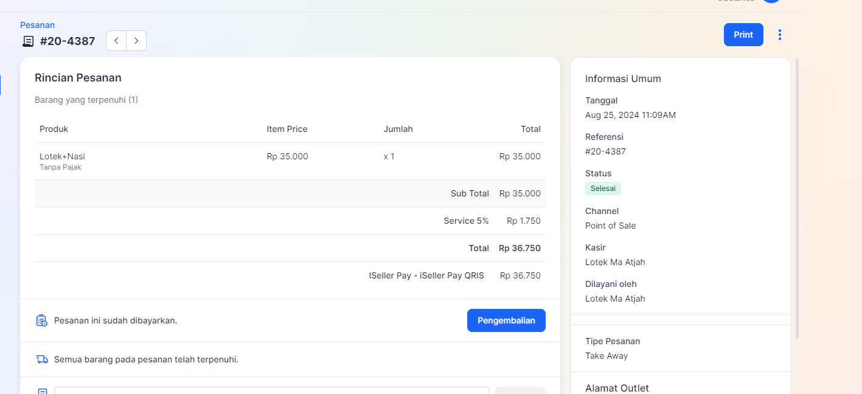The height and width of the screenshot is (394, 862).
Task: Click the delivery truck fulfillment icon
Action: pos(42,359)
